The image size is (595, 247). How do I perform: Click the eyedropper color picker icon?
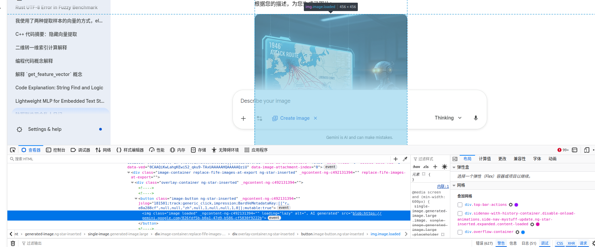coord(405,159)
